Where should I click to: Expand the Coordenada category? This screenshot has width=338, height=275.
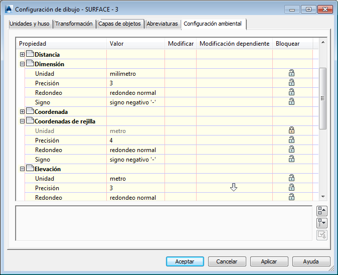click(x=22, y=111)
